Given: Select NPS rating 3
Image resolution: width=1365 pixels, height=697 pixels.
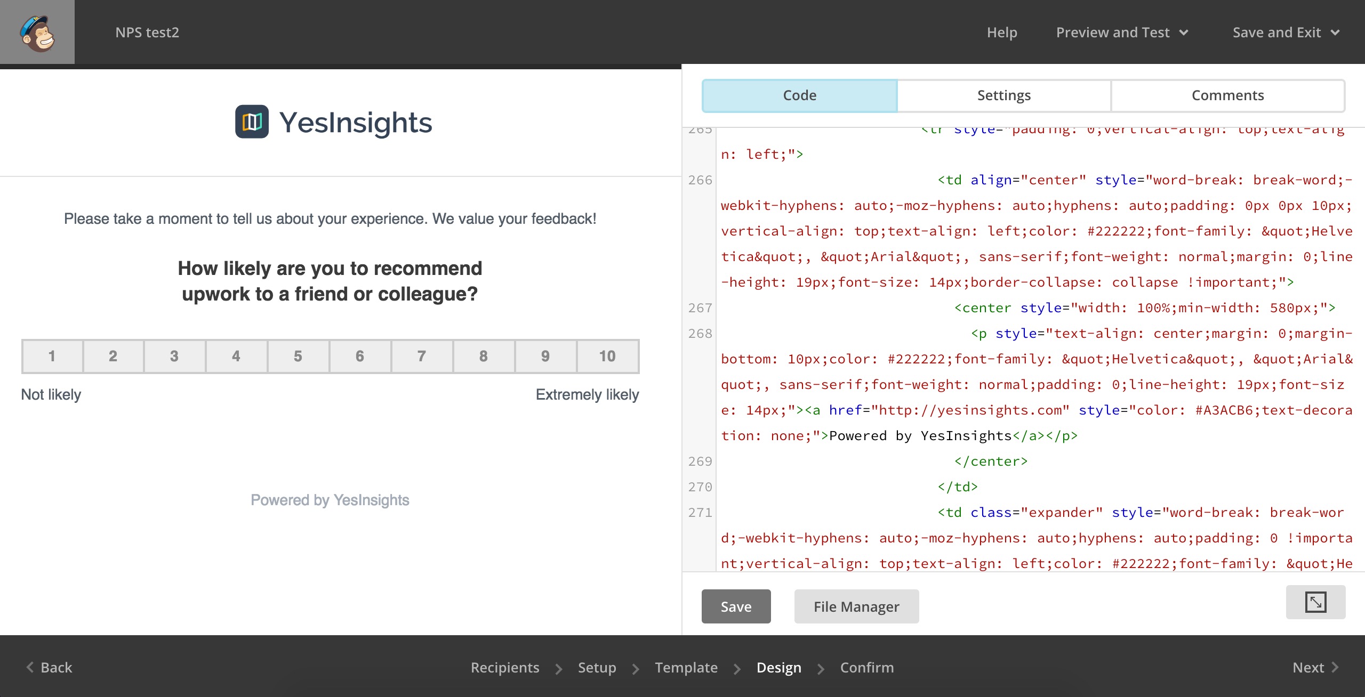Looking at the screenshot, I should 174,356.
